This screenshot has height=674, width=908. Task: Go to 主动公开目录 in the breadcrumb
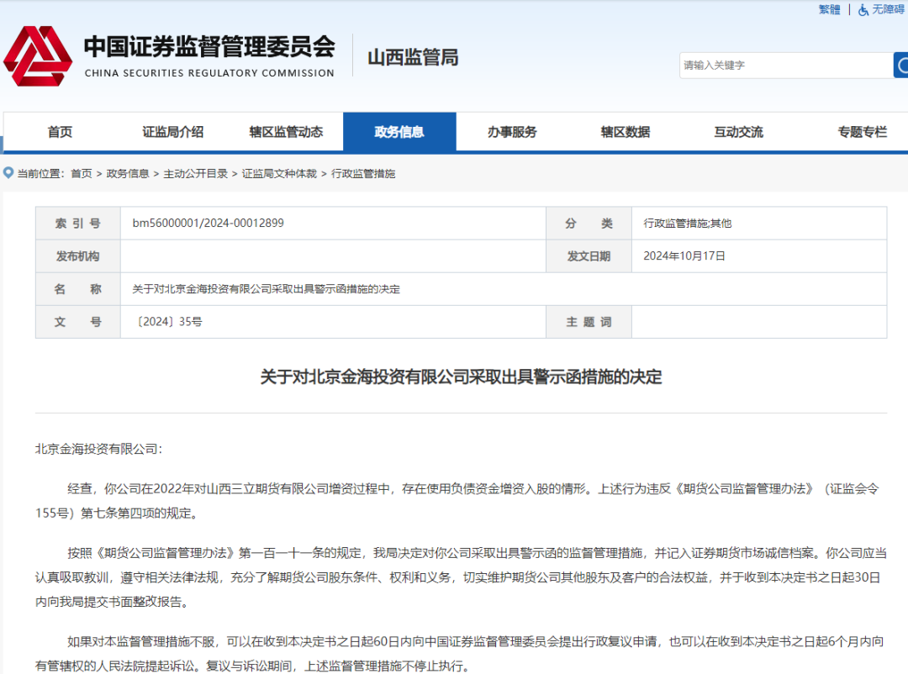click(x=196, y=174)
